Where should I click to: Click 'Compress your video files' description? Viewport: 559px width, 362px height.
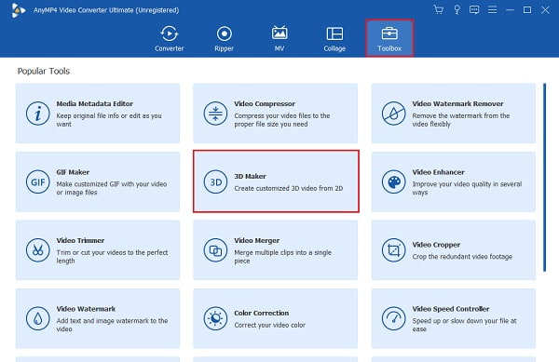point(282,120)
